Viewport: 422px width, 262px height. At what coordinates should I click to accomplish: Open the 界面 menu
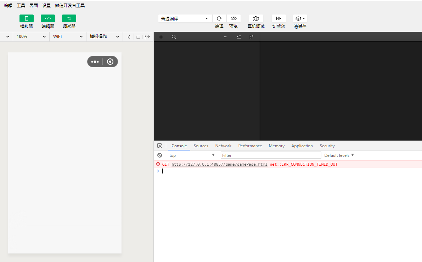tap(34, 5)
